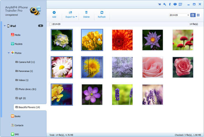
Task: Select Photos in sidebar
Action: [x=16, y=53]
